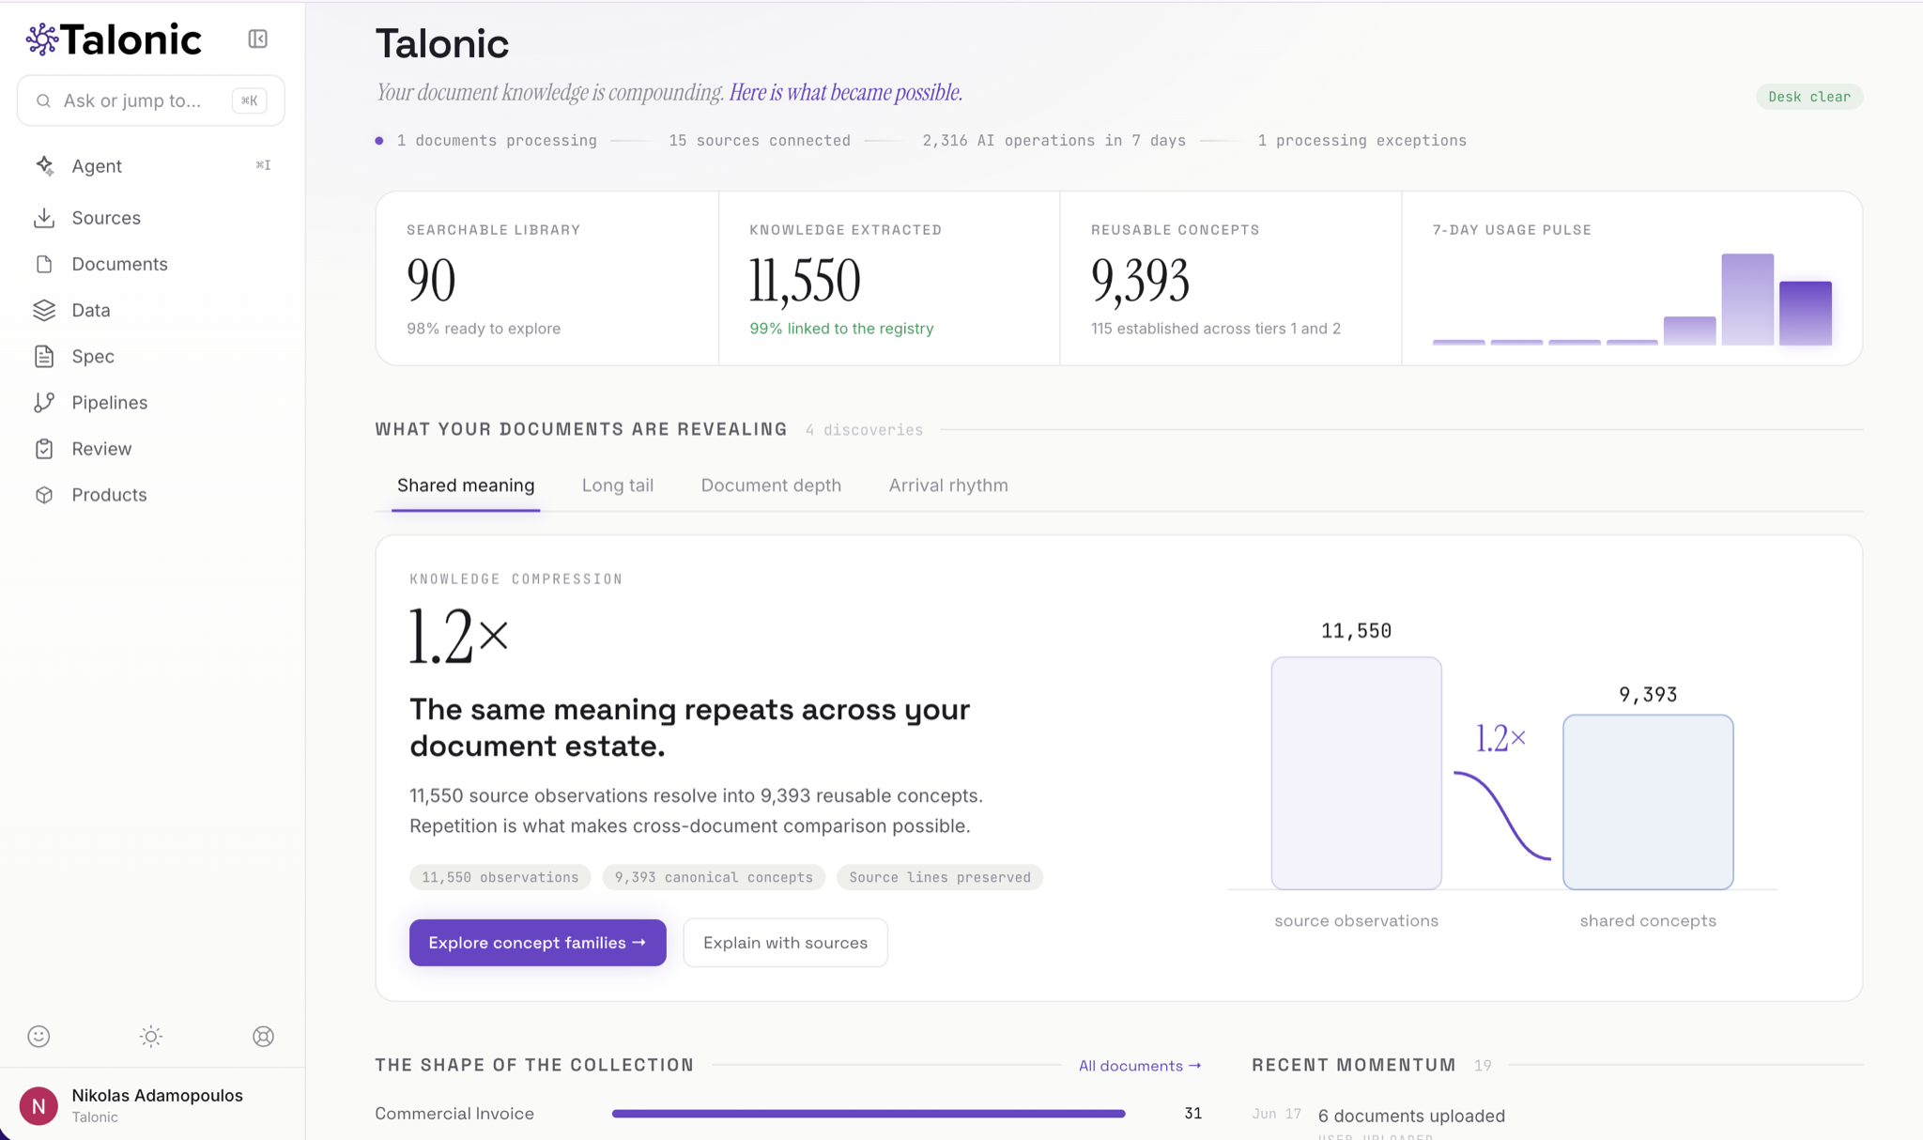
Task: Click 99% linked to the registry
Action: pos(841,329)
